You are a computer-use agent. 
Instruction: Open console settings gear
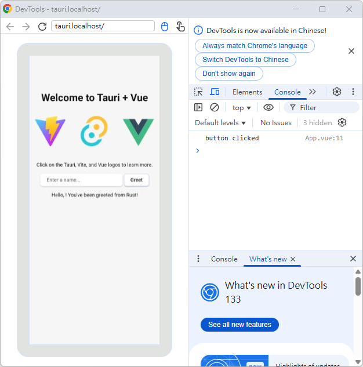(342, 122)
